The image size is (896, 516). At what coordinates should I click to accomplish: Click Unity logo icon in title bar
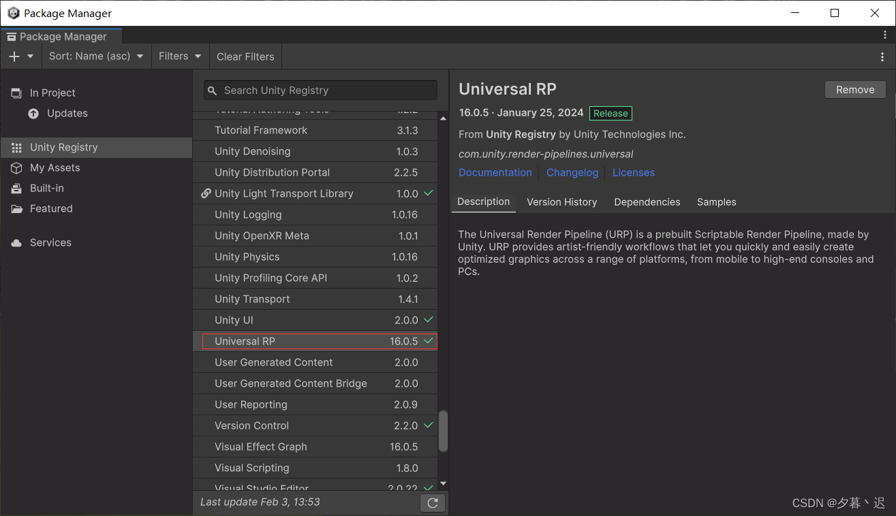coord(13,13)
